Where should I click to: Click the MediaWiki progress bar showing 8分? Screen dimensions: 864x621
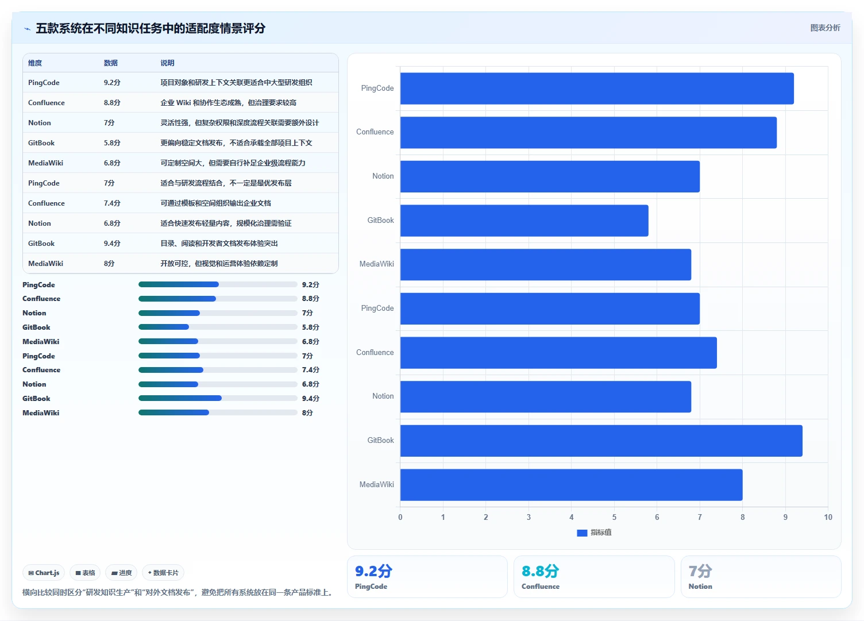218,412
